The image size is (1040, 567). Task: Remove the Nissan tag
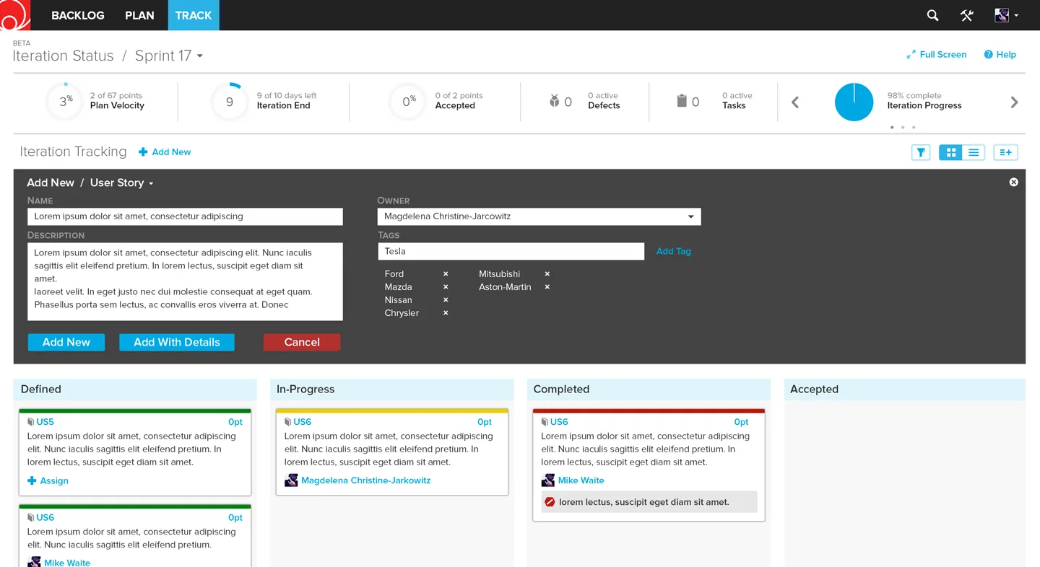coord(446,300)
